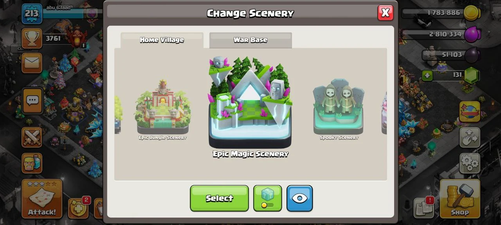Preview scenery using the eye button
This screenshot has height=225, width=501.
tap(299, 198)
